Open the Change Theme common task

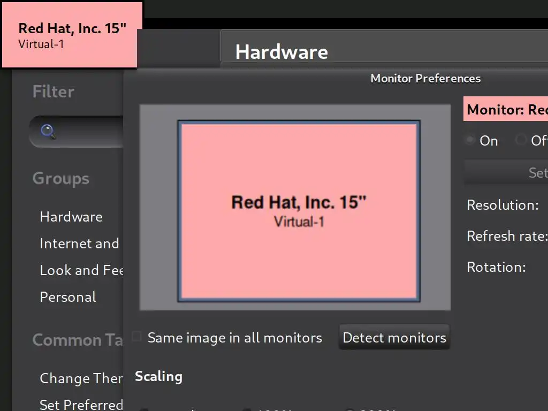[x=81, y=378]
